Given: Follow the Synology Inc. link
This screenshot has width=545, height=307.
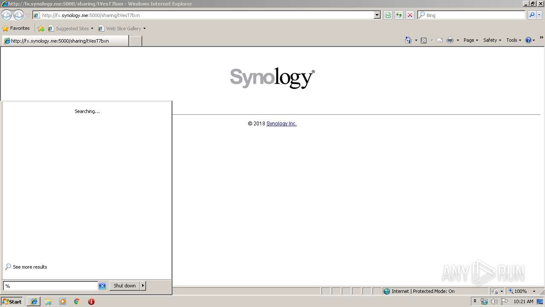Looking at the screenshot, I should tap(281, 124).
